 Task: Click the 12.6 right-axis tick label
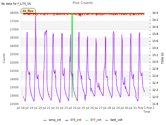click(x=155, y=76)
